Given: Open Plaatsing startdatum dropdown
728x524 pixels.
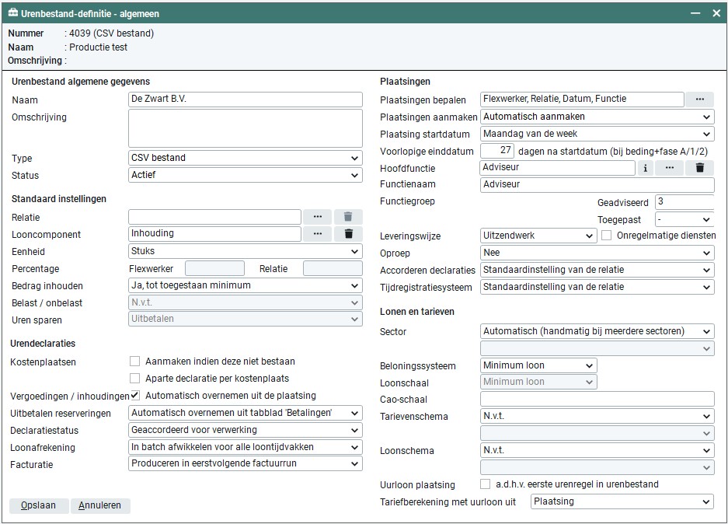Looking at the screenshot, I should (x=597, y=134).
